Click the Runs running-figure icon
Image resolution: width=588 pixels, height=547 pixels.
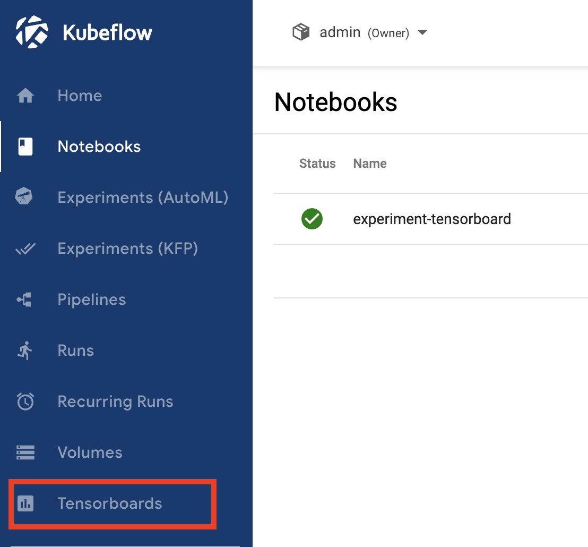coord(25,351)
